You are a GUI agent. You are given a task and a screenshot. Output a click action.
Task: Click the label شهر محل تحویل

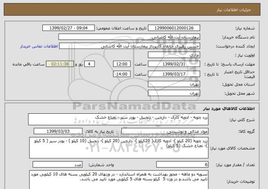tap(240, 93)
